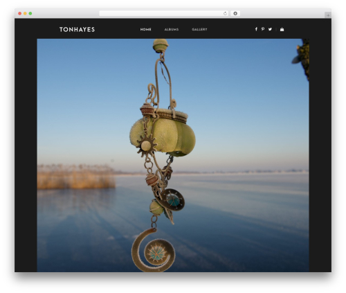Open the GALLERY menu item
This screenshot has width=346, height=293.
[x=199, y=29]
